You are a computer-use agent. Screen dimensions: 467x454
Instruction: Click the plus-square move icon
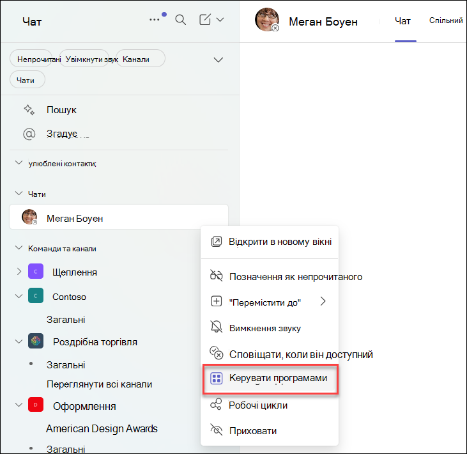click(x=216, y=301)
